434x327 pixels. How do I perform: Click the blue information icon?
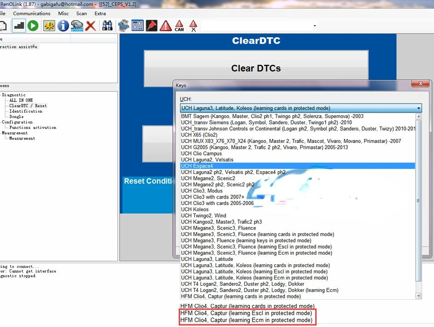[x=63, y=26]
